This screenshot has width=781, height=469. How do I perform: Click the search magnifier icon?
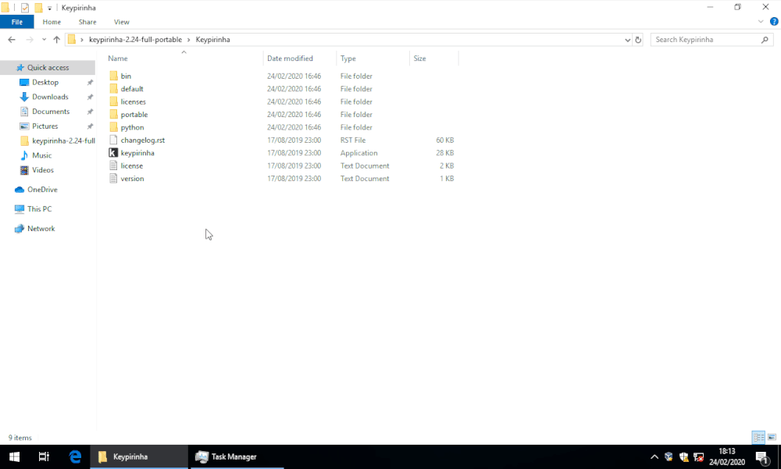pos(765,40)
